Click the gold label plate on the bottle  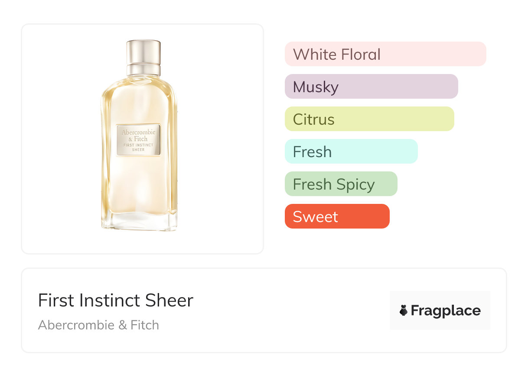coord(139,140)
